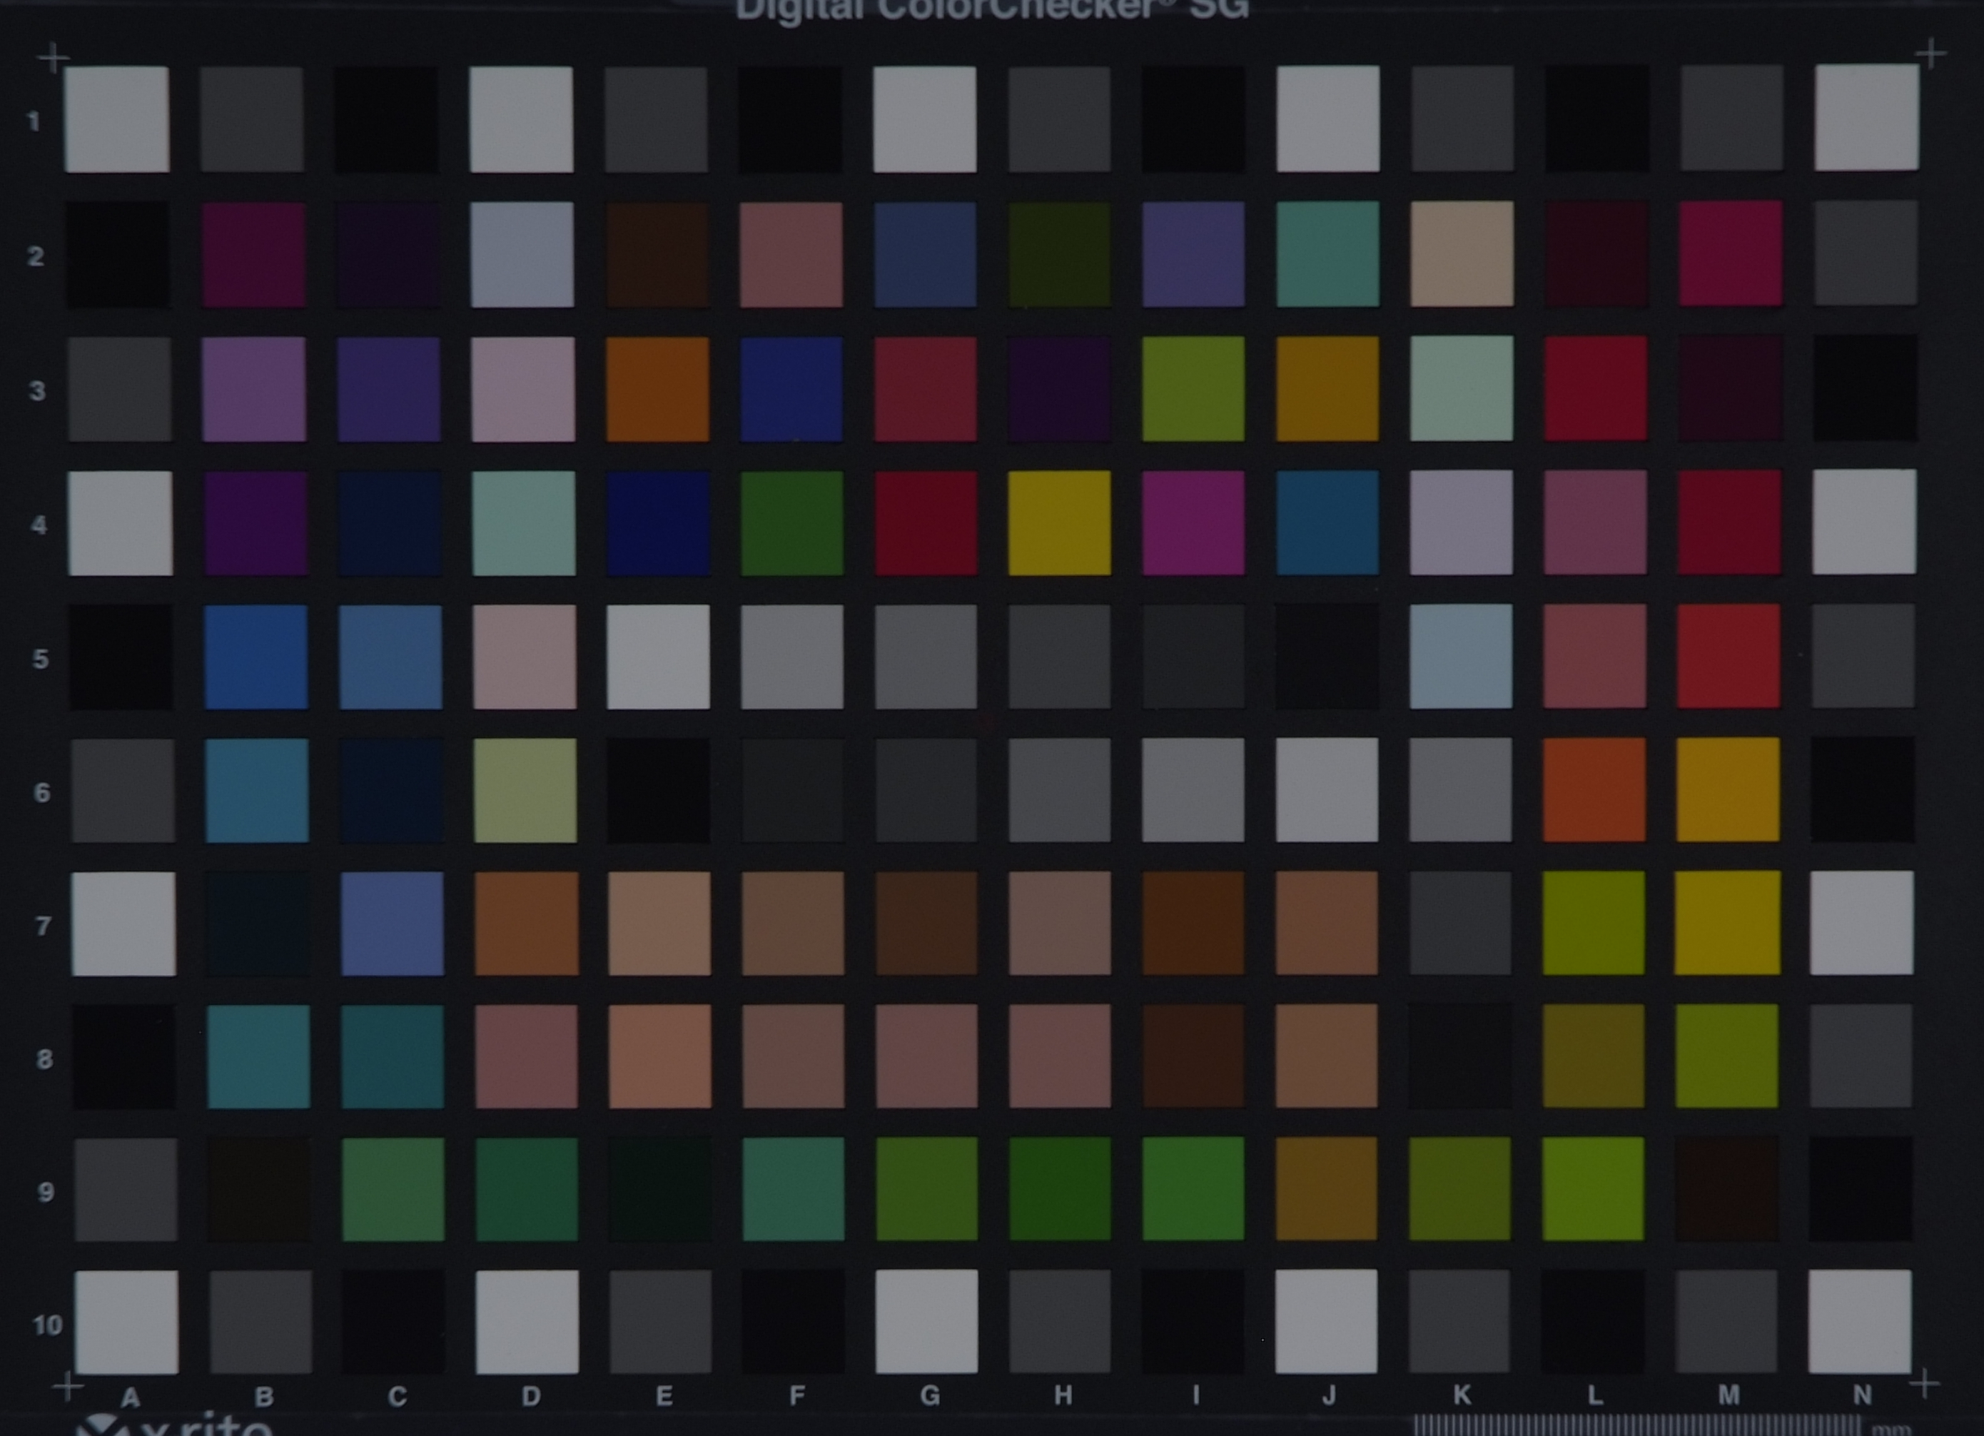Click the sea green patch at F9
Viewport: 1984px width, 1436px height.
(x=794, y=1189)
